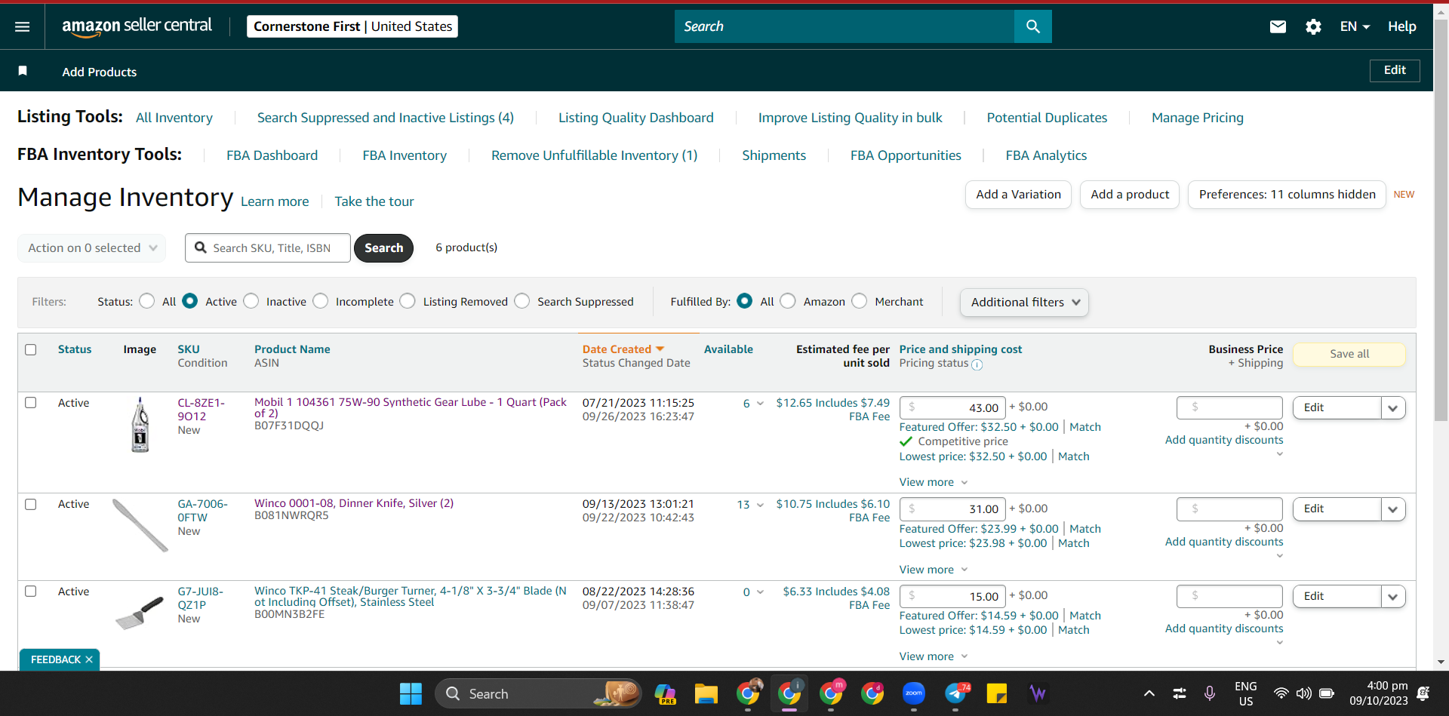1449x716 pixels.
Task: Focus the Search SKU, Title, ISBN field
Action: [268, 248]
